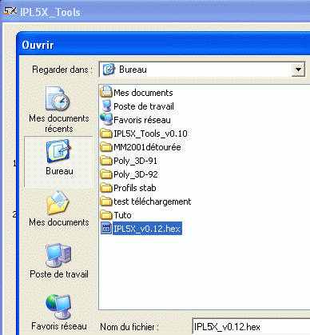Select the file name IPL5X_v0.12.hex in list

click(x=147, y=229)
